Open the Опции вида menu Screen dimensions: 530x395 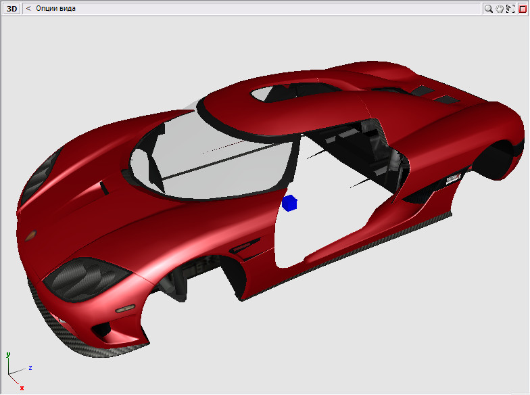pyautogui.click(x=56, y=9)
